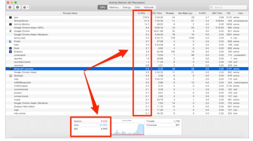Viewport: 253px width, 141px height.
Task: Sort by Process Name column header
Action: click(70, 13)
